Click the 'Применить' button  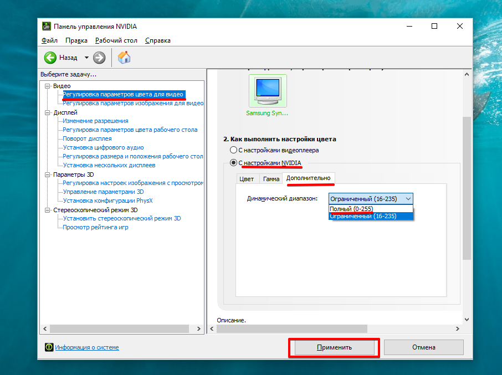[x=334, y=347]
